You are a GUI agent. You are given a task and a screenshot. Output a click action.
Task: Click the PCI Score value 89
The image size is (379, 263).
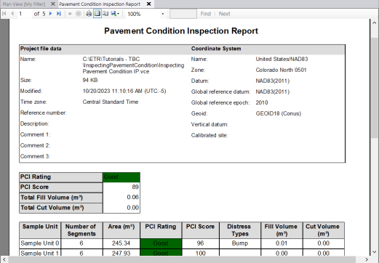[x=135, y=187]
